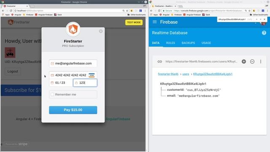Click KRuytga3Z8audIztBBiKa4Liqdv1 breadcrumb link
This screenshot has width=270, height=152.
pos(213,74)
